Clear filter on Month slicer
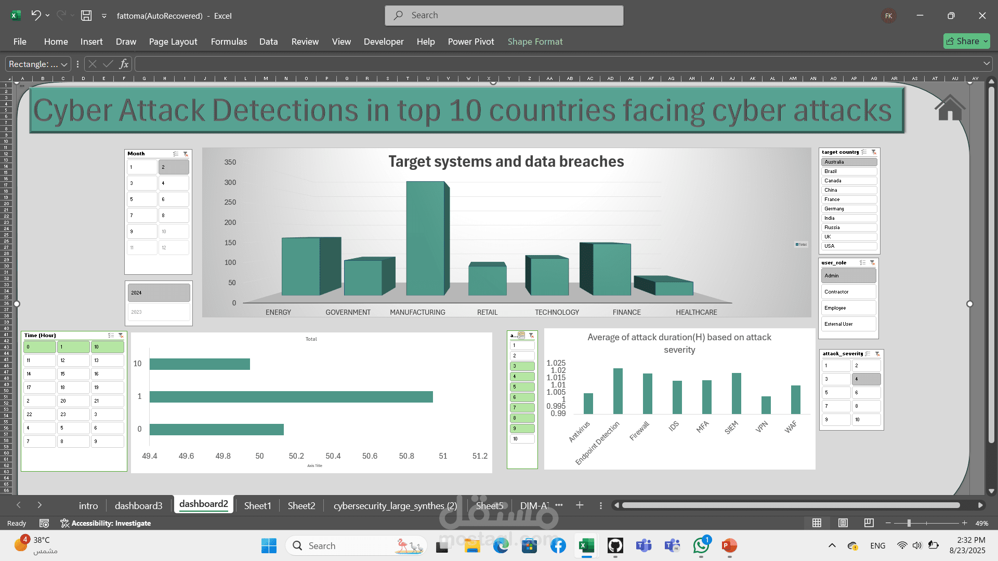The height and width of the screenshot is (561, 998). pyautogui.click(x=186, y=154)
